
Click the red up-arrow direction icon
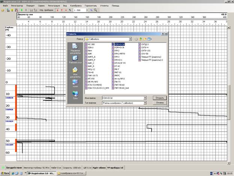[x=62, y=10]
